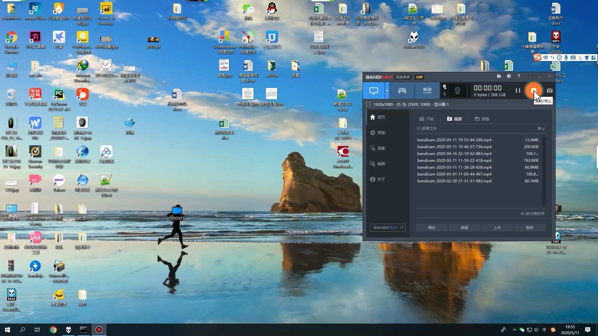The width and height of the screenshot is (598, 336).
Task: Open volume control in system tray
Action: [x=536, y=330]
